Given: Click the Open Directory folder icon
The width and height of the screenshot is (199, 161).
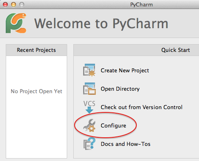Looking at the screenshot, I should tap(89, 89).
